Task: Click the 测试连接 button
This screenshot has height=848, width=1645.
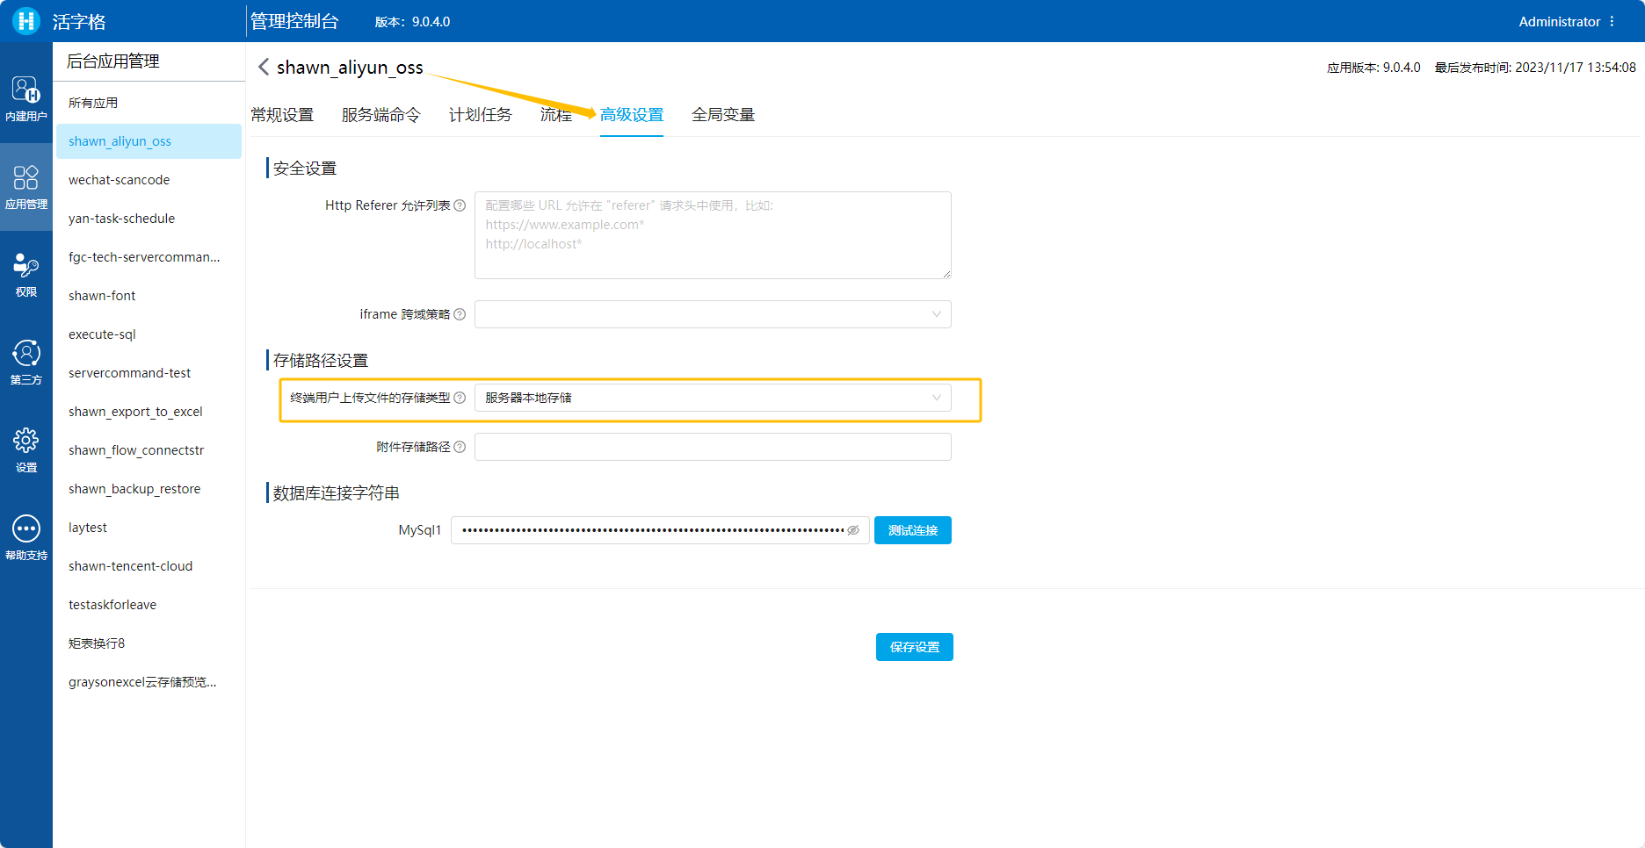Action: pos(912,530)
